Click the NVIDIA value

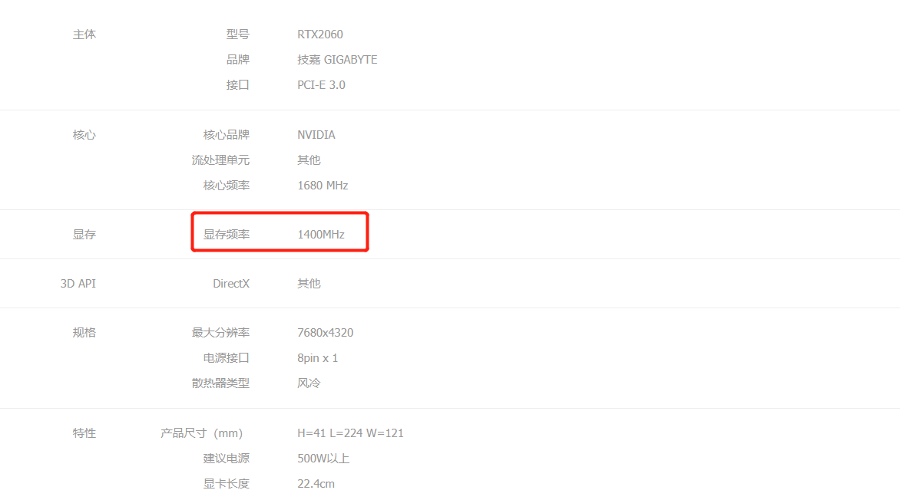click(x=316, y=135)
